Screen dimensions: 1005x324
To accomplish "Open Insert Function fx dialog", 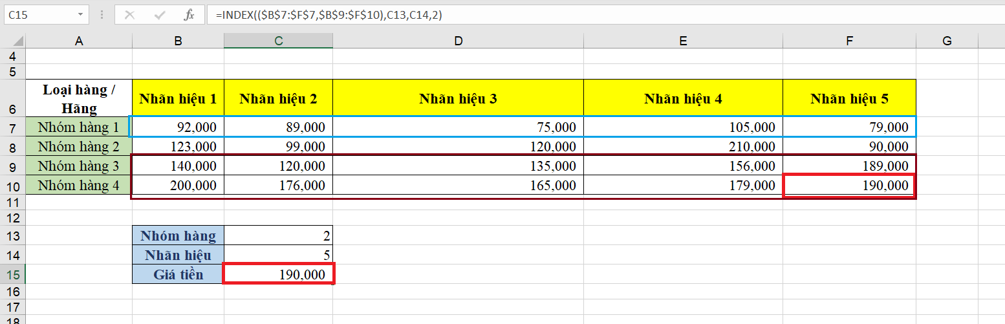I will [189, 14].
